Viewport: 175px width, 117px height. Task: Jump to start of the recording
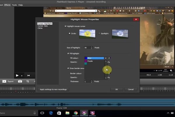coord(29,75)
